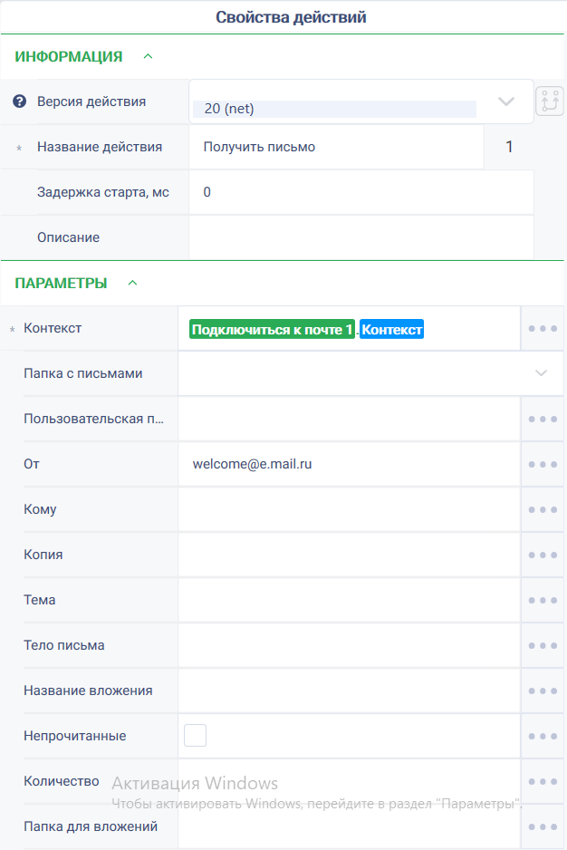Click the Задержка старта input field
Screen dimensions: 567x850
pyautogui.click(x=361, y=192)
